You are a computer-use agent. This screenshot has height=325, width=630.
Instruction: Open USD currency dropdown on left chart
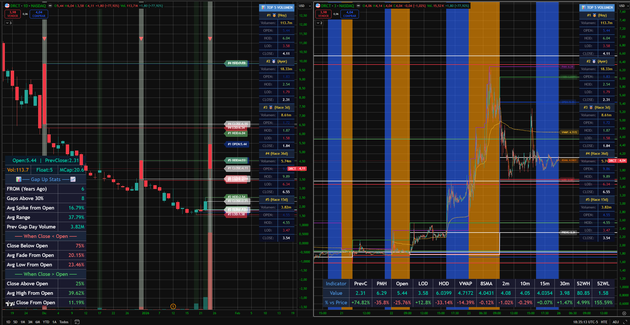305,6
